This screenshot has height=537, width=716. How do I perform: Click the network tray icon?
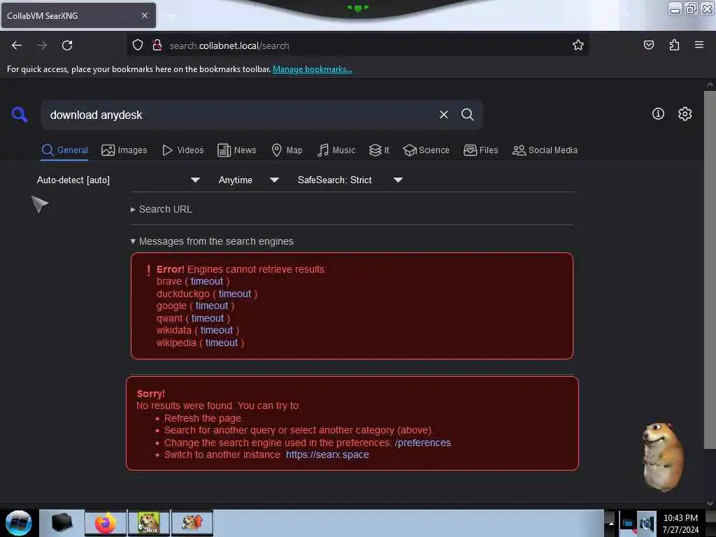[x=628, y=523]
